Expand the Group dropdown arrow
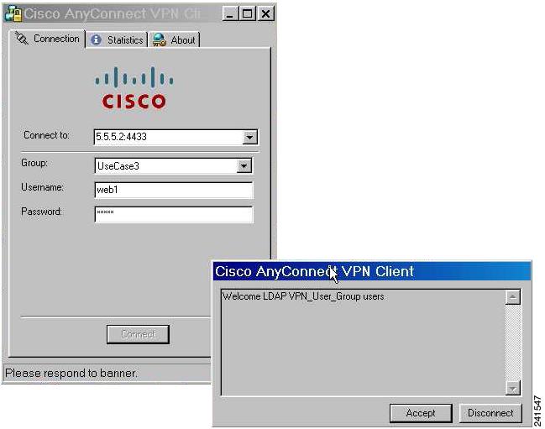This screenshot has height=429, width=545. click(244, 166)
